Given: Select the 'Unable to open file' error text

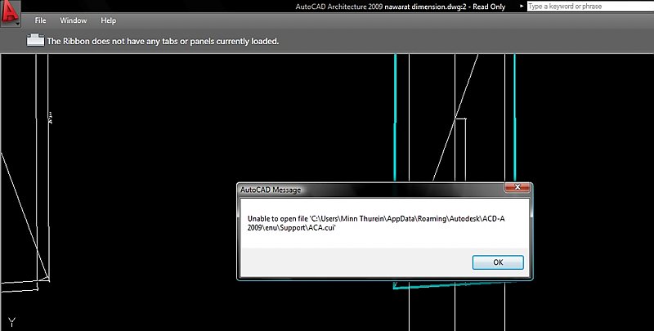Looking at the screenshot, I should [376, 223].
